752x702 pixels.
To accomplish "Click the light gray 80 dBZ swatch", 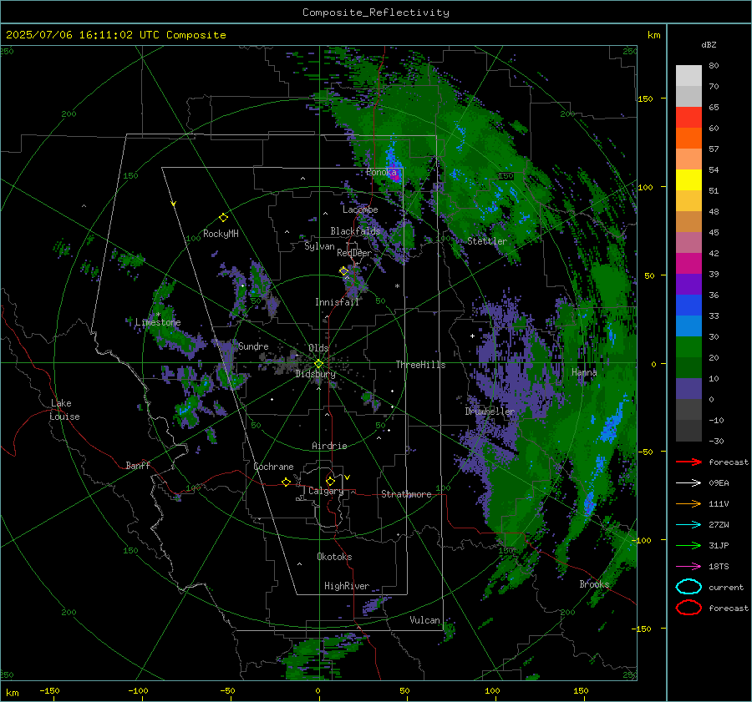I will click(688, 76).
